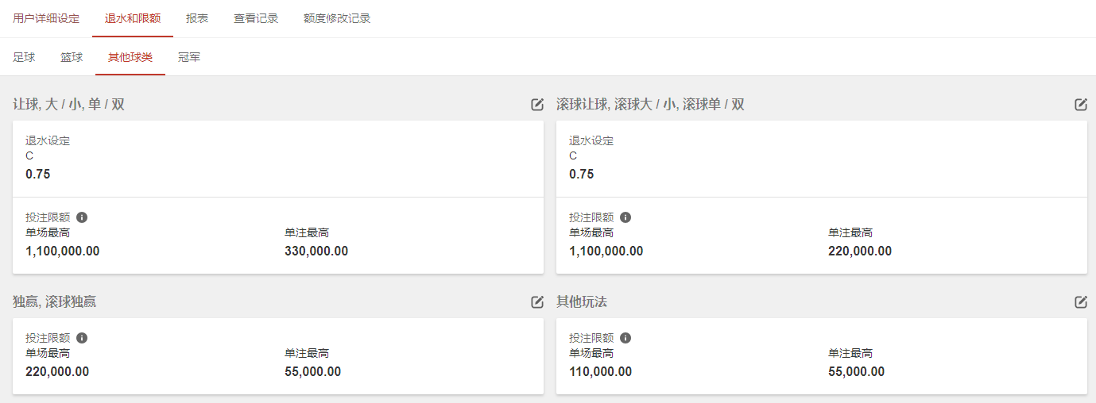Select the 篮球 sub-tab
Screen dimensions: 1096x403
(x=72, y=57)
